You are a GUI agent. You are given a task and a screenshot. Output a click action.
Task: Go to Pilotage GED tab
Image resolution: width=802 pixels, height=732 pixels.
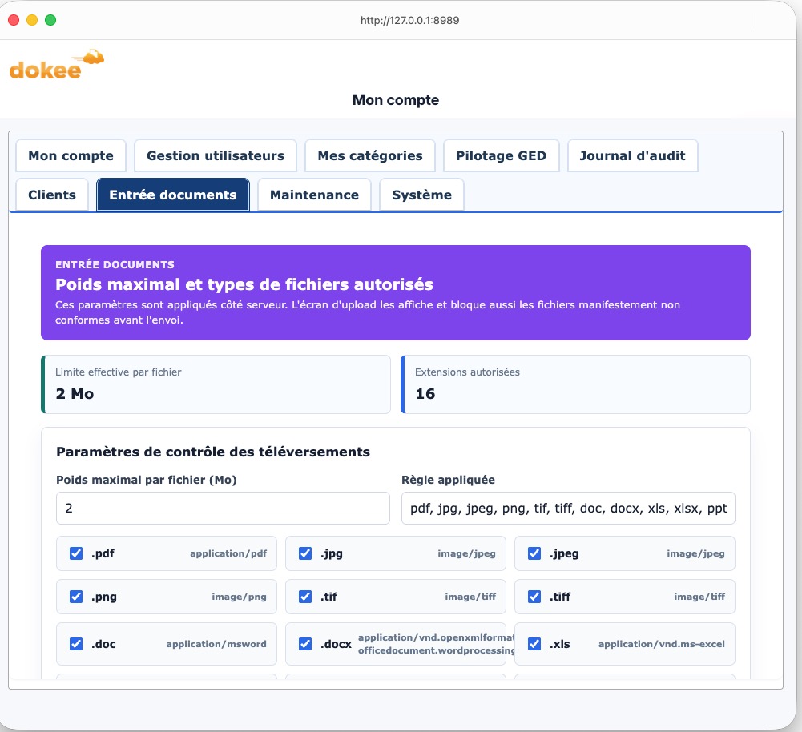click(502, 155)
